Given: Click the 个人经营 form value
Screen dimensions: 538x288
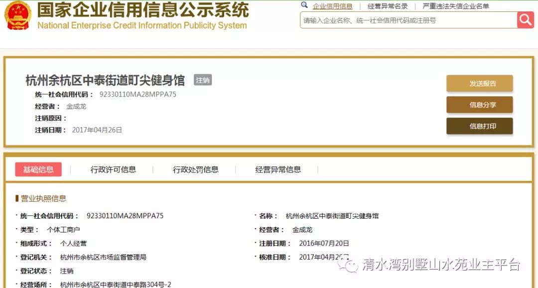Looking at the screenshot, I should 73,243.
